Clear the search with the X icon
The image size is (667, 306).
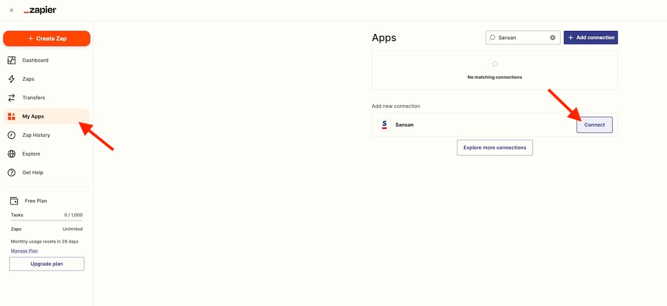coord(552,38)
